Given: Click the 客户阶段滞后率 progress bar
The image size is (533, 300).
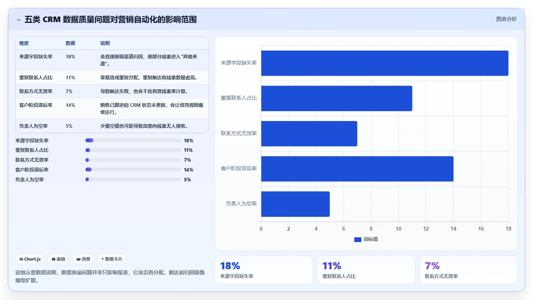Looking at the screenshot, I should pyautogui.click(x=133, y=170).
